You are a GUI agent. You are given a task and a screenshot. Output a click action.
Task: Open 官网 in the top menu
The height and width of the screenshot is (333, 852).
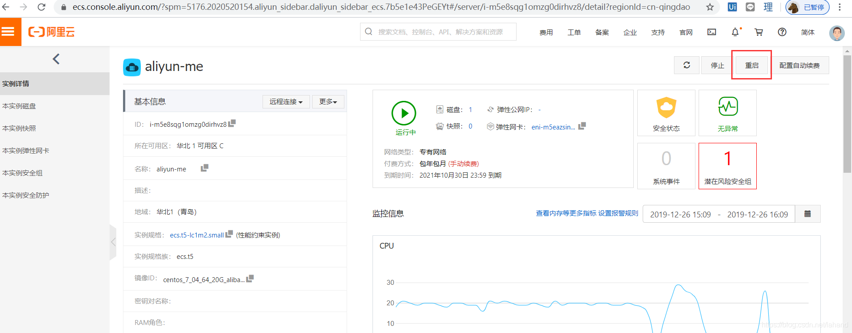click(686, 32)
